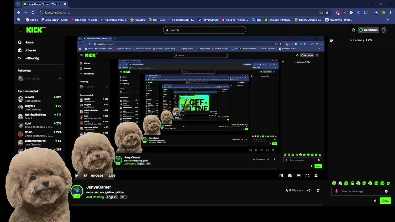Open browser downloads
The height and width of the screenshot is (222, 395).
376,12
